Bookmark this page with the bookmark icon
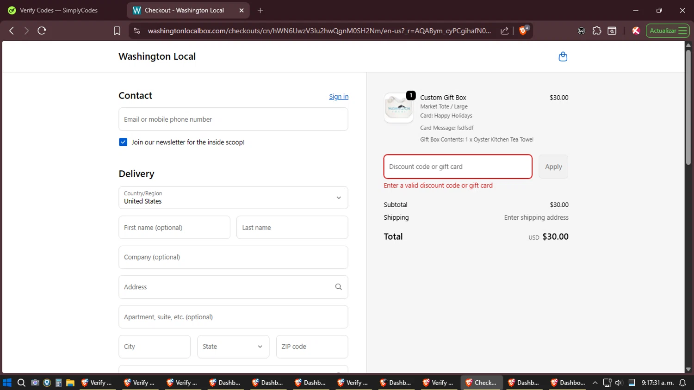694x390 pixels. point(117,31)
